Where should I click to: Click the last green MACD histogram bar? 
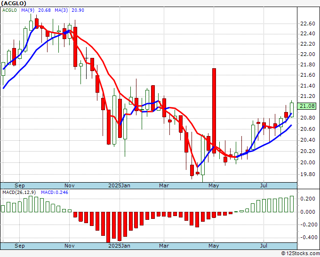(x=292, y=204)
